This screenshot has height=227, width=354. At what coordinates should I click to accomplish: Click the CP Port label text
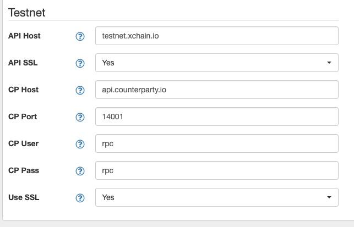coord(23,117)
